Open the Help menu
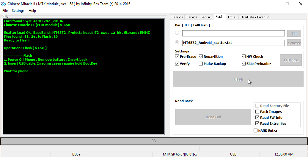The width and height of the screenshot is (308, 157). point(32,11)
